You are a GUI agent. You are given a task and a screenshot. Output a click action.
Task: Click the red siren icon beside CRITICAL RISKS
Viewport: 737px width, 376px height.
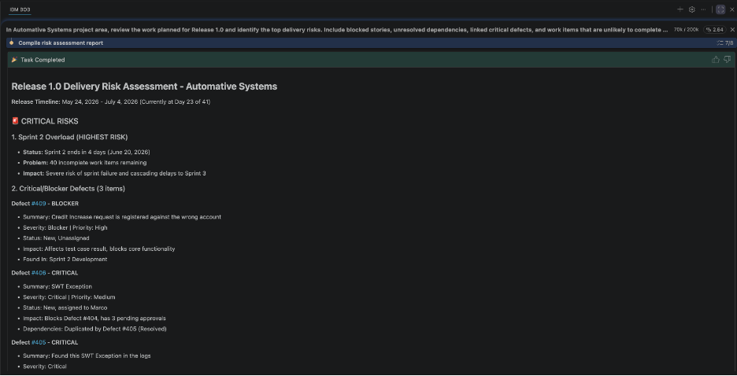15,121
